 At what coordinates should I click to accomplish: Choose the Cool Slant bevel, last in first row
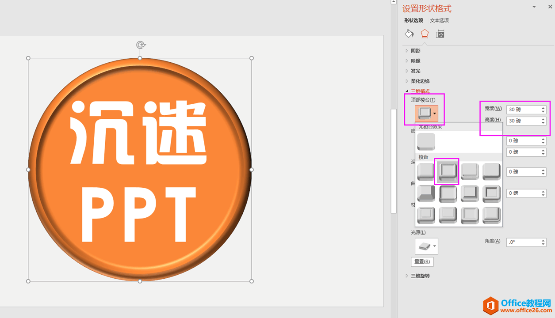coord(491,171)
